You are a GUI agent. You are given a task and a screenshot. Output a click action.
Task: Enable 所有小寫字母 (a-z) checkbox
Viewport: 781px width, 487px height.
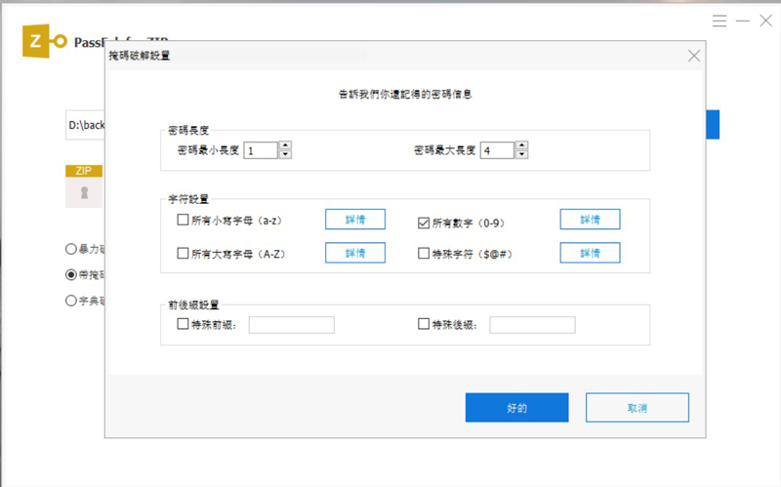[183, 221]
